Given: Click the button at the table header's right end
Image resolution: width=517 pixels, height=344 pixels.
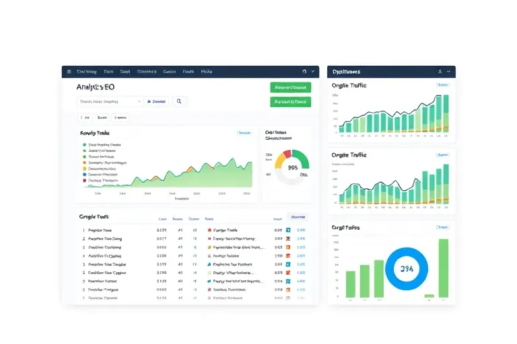Looking at the screenshot, I should click(298, 217).
